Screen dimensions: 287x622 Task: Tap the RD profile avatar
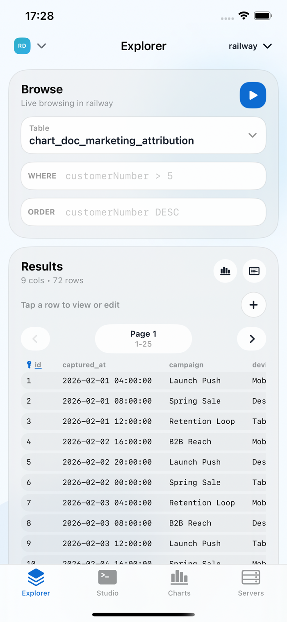[22, 46]
